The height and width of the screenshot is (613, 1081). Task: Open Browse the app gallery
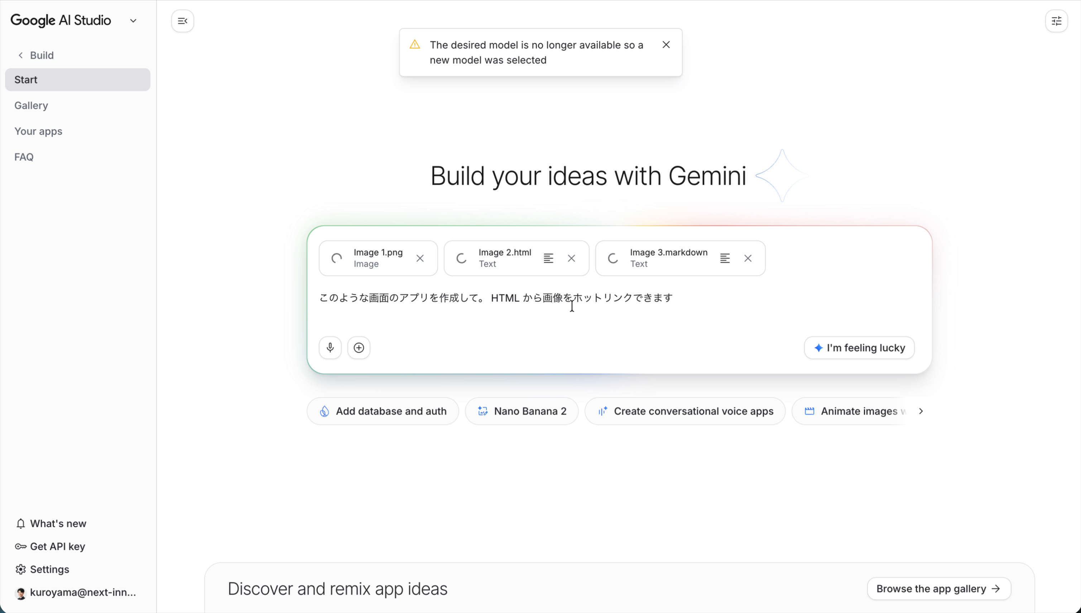(x=939, y=589)
